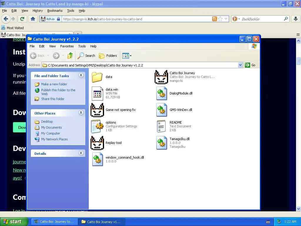Click the Mypal browser forward arrow

click(x=13, y=19)
